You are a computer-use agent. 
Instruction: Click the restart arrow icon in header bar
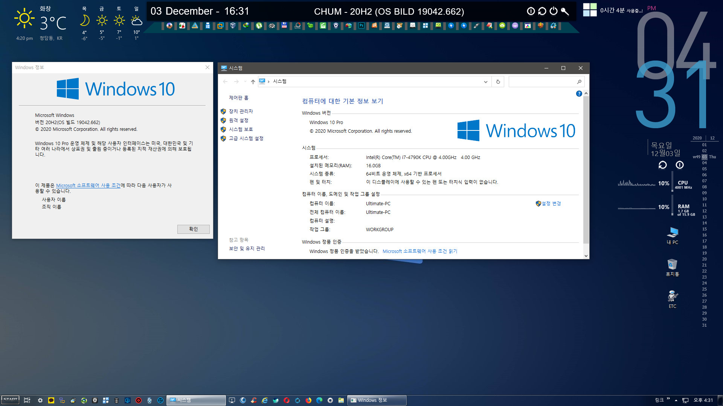tap(542, 11)
